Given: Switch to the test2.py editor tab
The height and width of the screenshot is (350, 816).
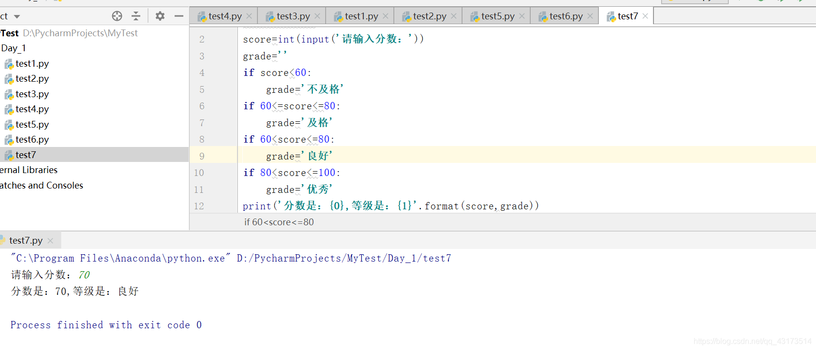Looking at the screenshot, I should pyautogui.click(x=430, y=16).
